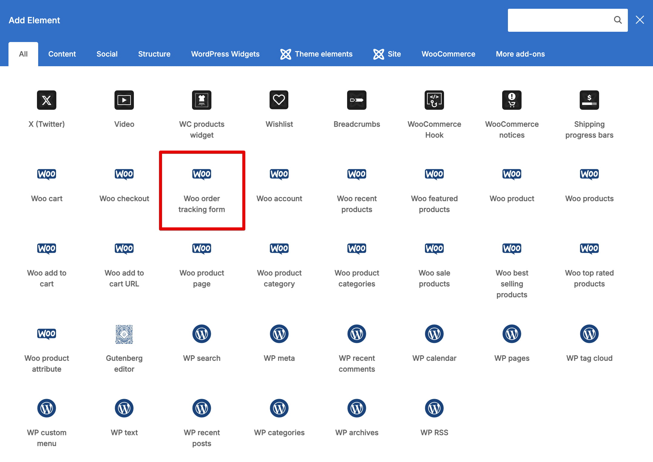653x462 pixels.
Task: Select the WC products widget icon
Action: (x=202, y=100)
